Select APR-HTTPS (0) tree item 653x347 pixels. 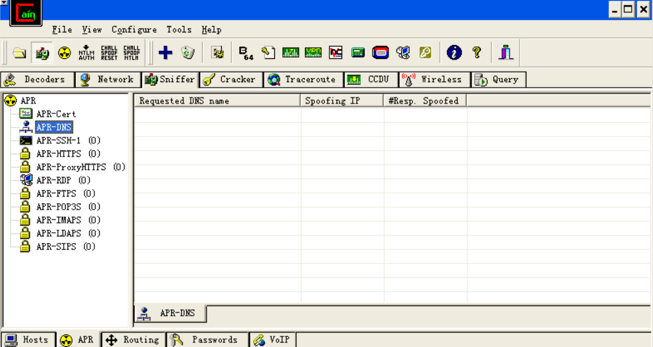point(68,154)
